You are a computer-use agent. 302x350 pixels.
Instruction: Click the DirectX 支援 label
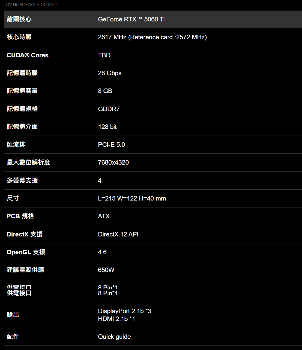25,234
